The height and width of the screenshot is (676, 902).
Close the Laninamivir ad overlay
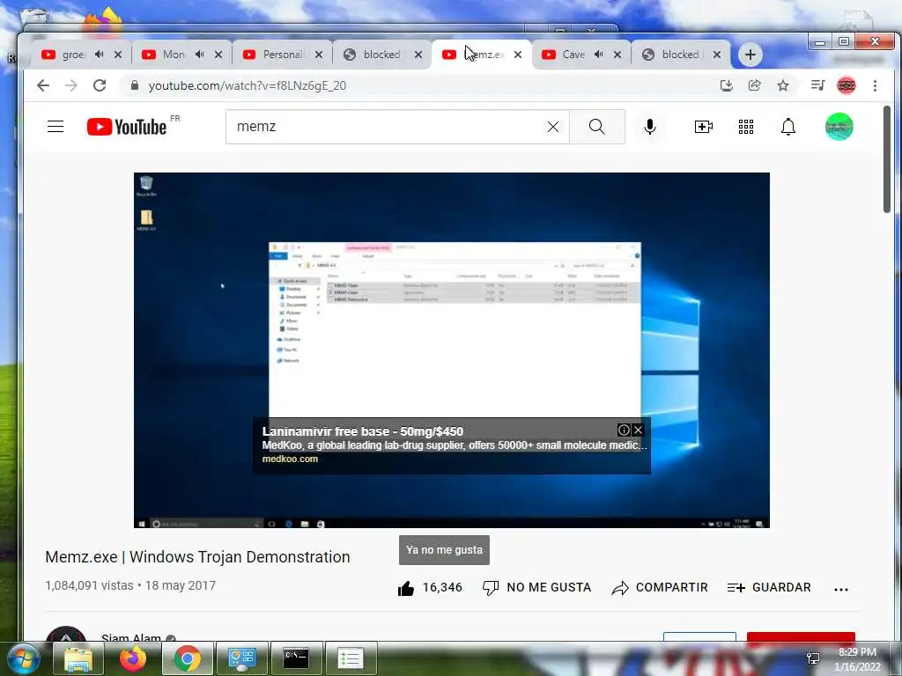(x=638, y=430)
